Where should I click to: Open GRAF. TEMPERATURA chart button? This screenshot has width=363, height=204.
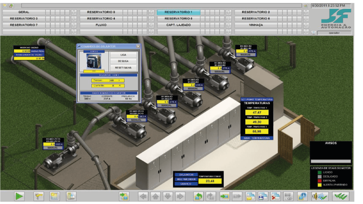point(257,138)
